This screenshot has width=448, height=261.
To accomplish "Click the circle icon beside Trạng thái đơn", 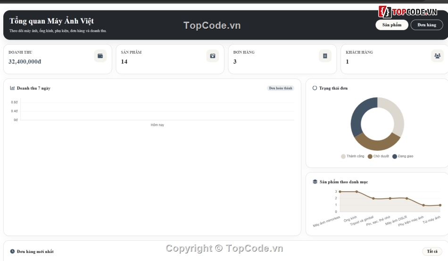I will (x=315, y=88).
